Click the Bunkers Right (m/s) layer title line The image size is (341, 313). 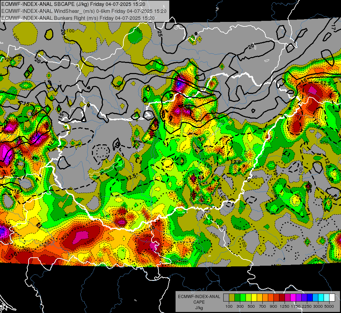[78, 18]
